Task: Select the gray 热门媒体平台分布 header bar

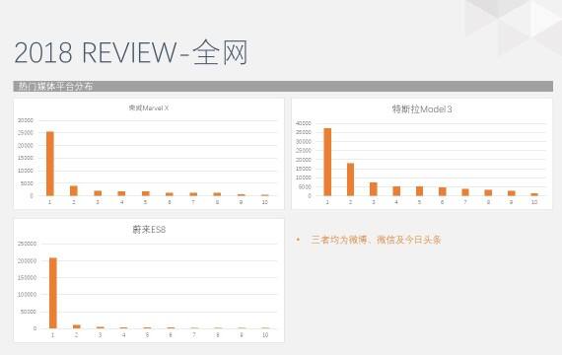Action: (283, 86)
